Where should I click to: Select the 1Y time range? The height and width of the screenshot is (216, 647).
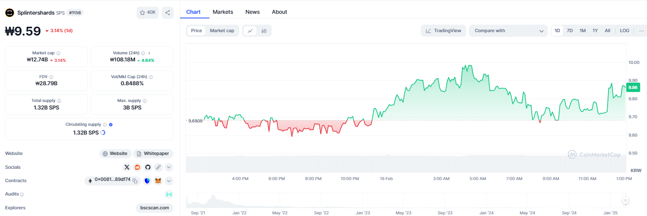[595, 30]
